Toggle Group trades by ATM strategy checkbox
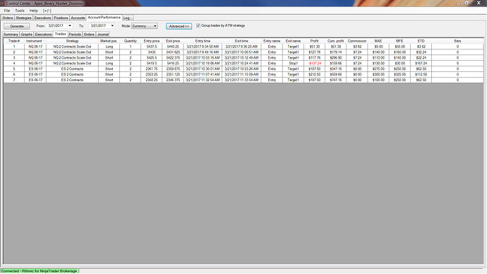Image resolution: width=487 pixels, height=274 pixels. click(198, 26)
